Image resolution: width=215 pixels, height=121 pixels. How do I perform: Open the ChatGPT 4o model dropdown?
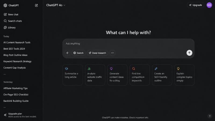tap(56, 5)
